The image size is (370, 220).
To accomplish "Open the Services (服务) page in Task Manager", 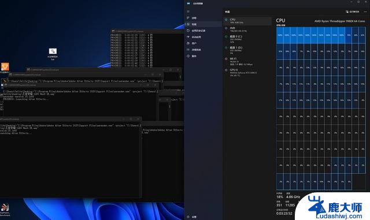I will 203,56.
